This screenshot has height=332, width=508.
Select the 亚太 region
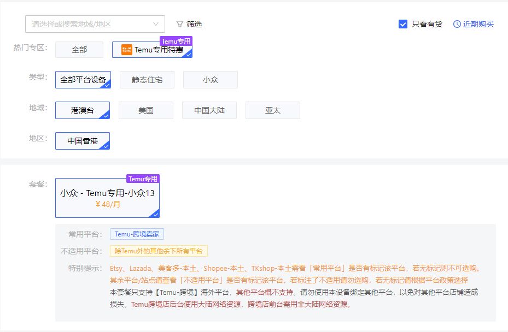[x=273, y=110]
